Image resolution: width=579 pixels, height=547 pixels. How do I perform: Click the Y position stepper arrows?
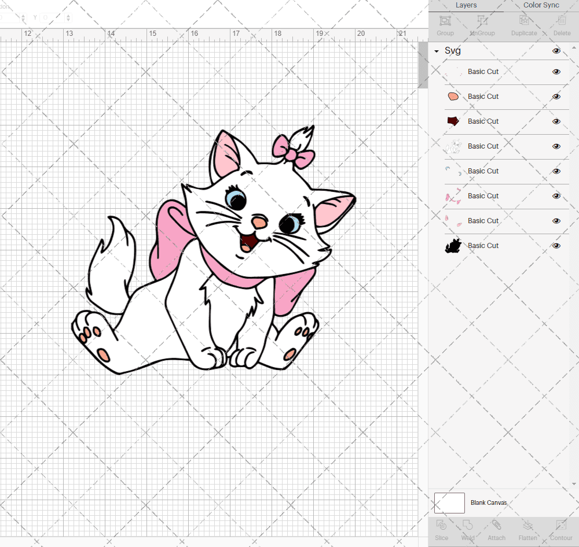(x=68, y=17)
